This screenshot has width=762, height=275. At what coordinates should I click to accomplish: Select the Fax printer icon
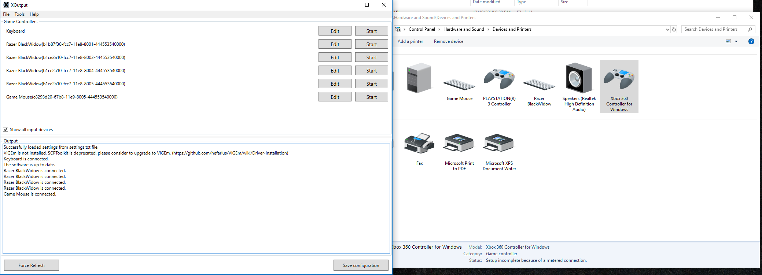point(419,143)
